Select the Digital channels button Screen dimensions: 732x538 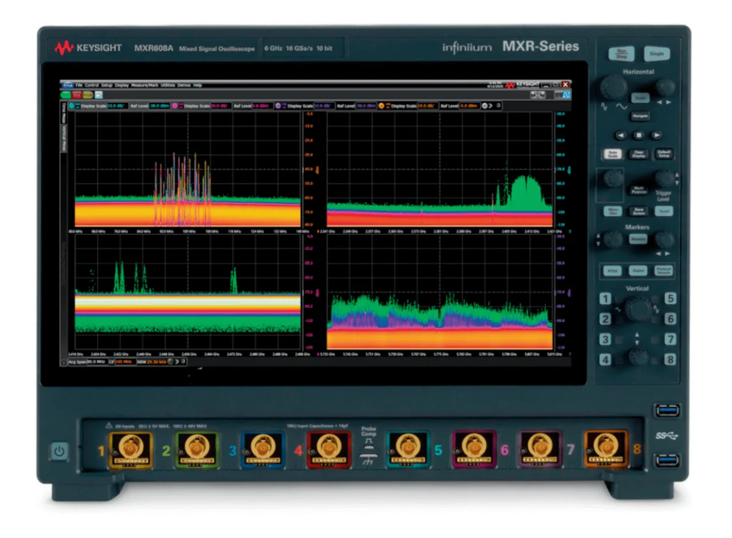point(639,271)
